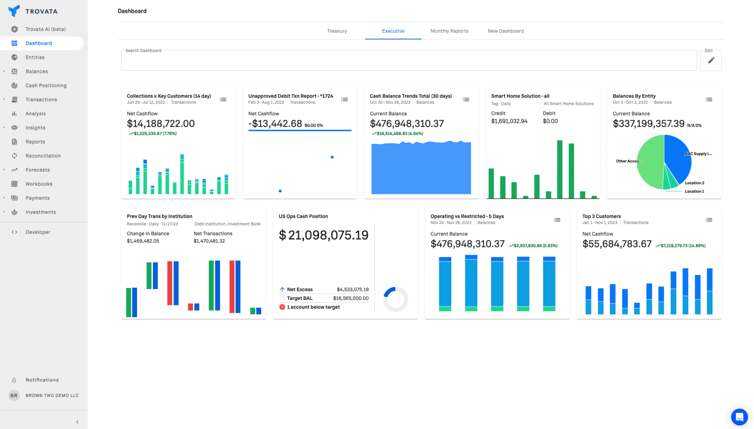Image resolution: width=754 pixels, height=429 pixels.
Task: Open the chat support bubble
Action: [739, 417]
